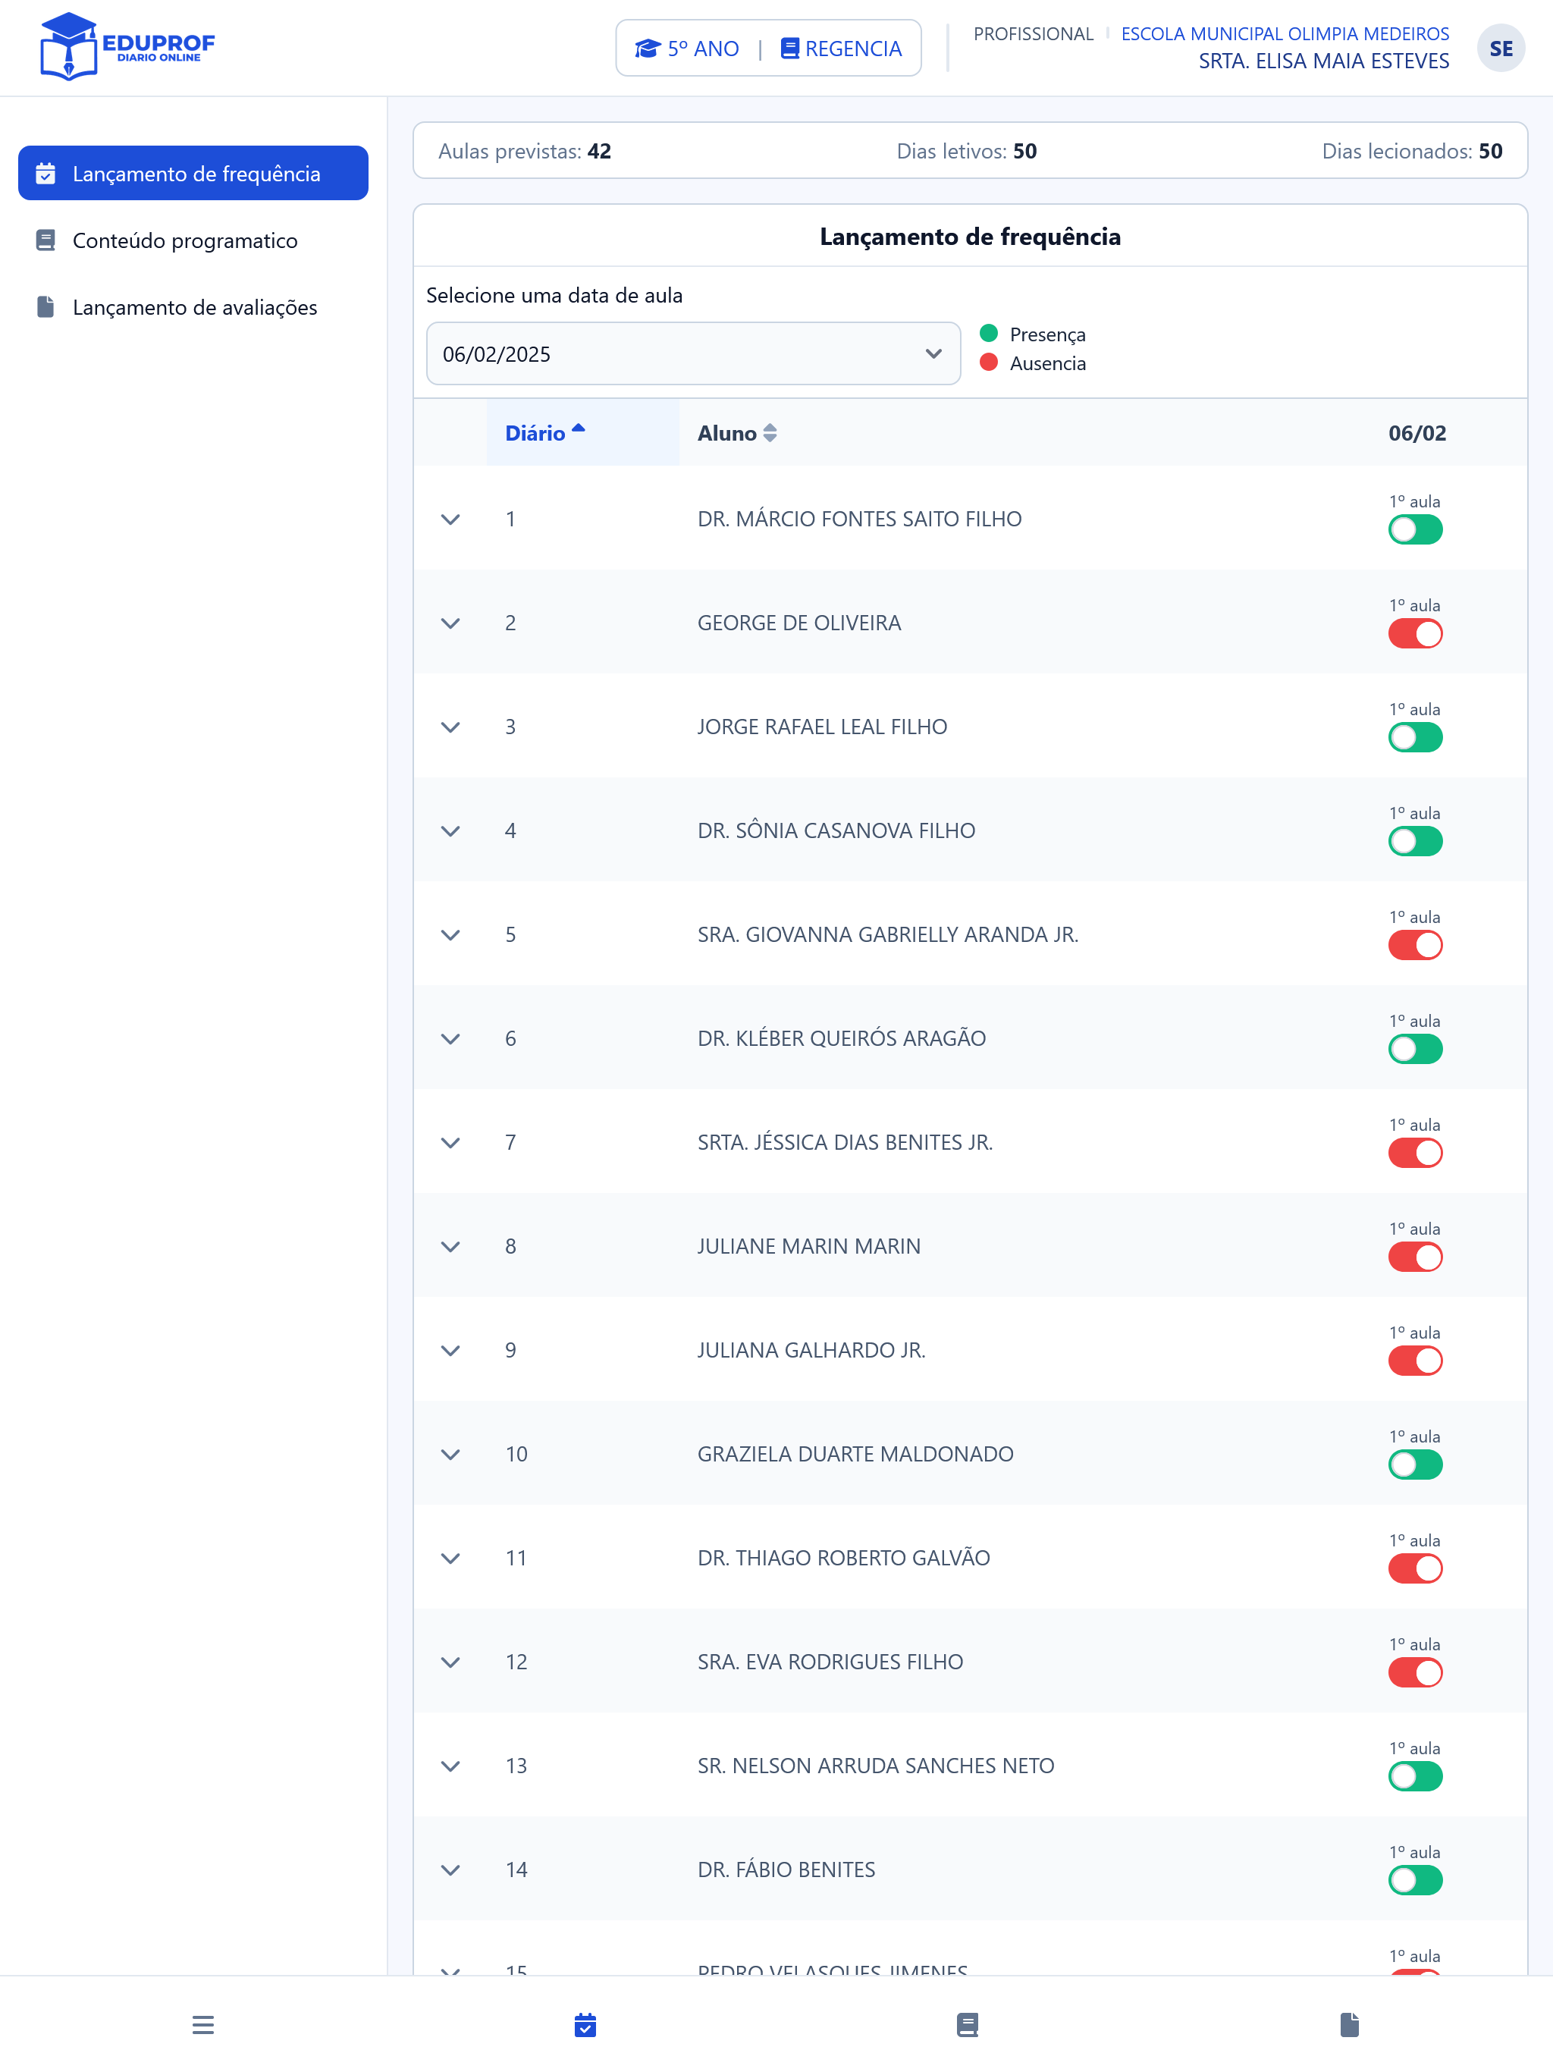Expand row 9 Juliana Galhardo chevron

click(450, 1351)
